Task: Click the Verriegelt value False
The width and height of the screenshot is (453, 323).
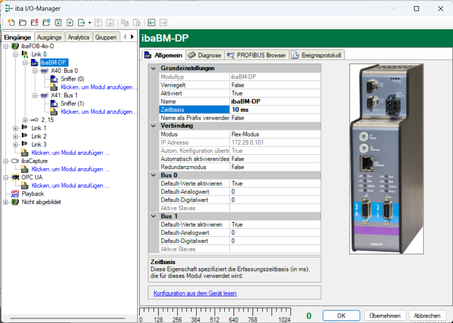Action: pos(275,85)
